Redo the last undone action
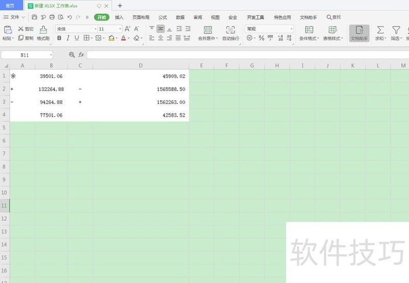Image resolution: width=409 pixels, height=283 pixels. click(78, 17)
